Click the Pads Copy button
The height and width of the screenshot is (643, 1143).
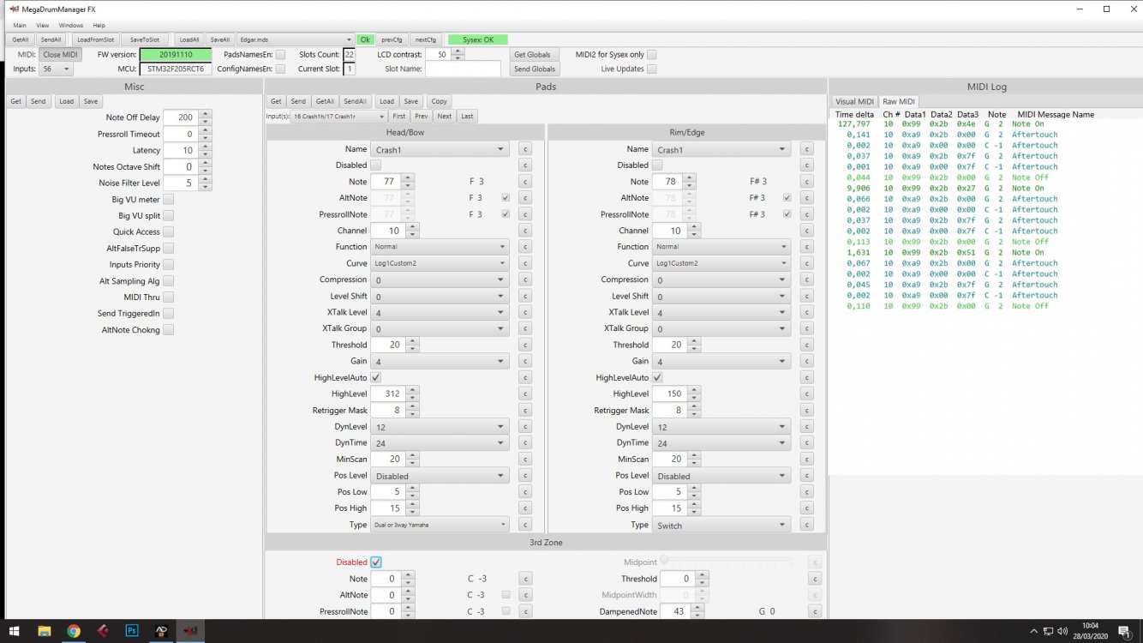(439, 101)
